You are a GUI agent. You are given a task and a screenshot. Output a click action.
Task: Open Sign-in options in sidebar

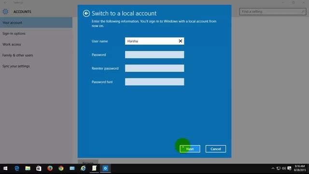36,33
